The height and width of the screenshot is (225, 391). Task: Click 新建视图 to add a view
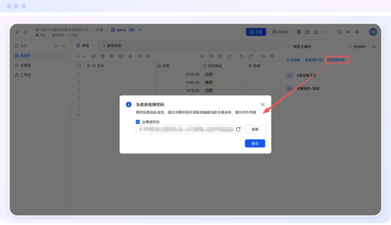(x=112, y=46)
